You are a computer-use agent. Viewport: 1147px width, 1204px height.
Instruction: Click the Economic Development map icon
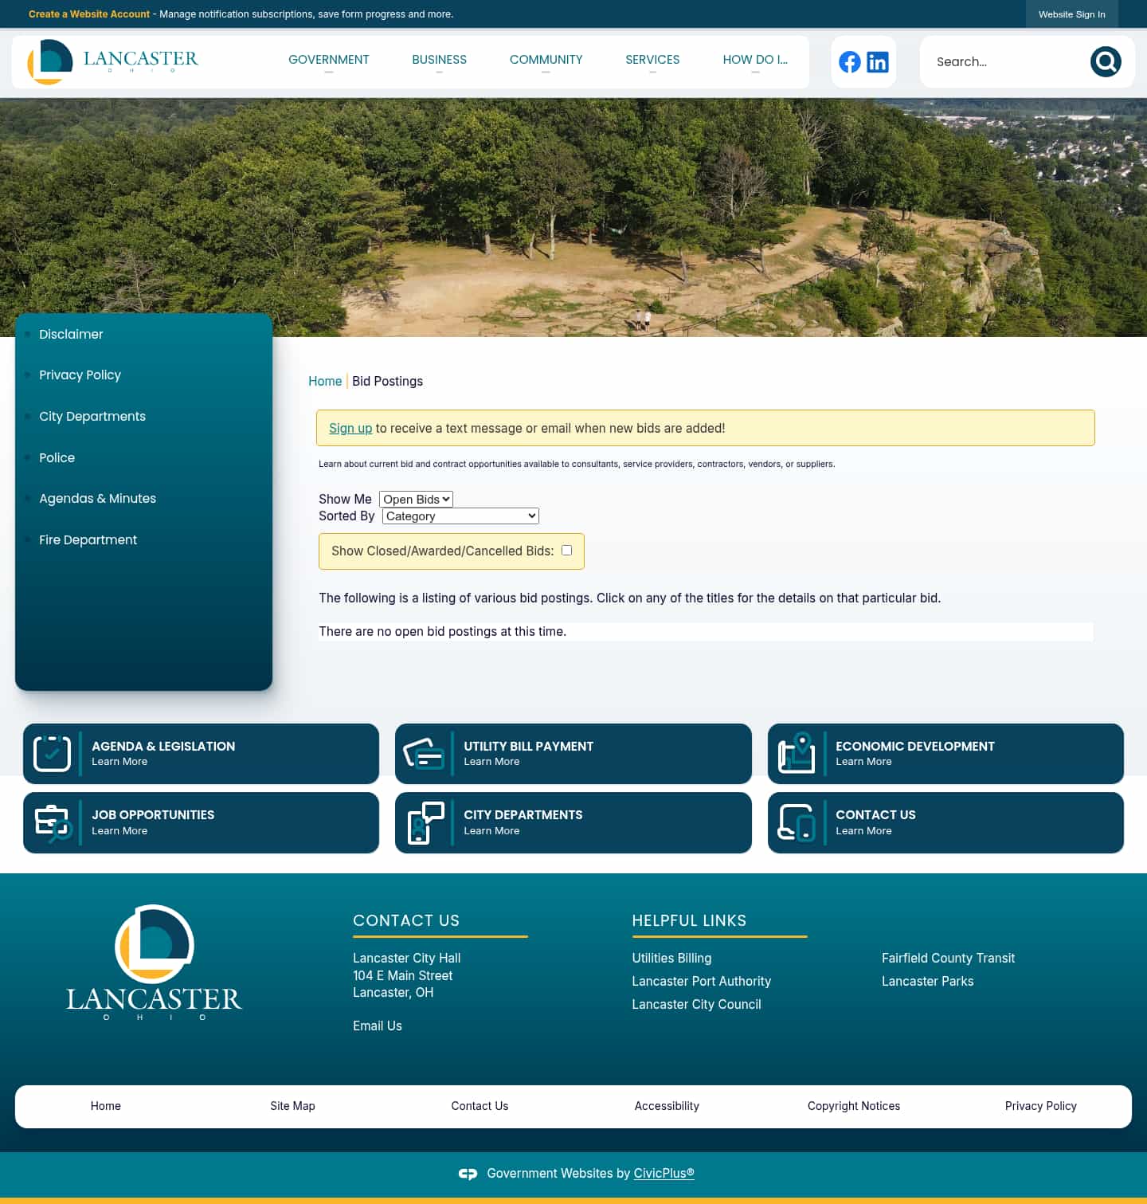(x=797, y=752)
